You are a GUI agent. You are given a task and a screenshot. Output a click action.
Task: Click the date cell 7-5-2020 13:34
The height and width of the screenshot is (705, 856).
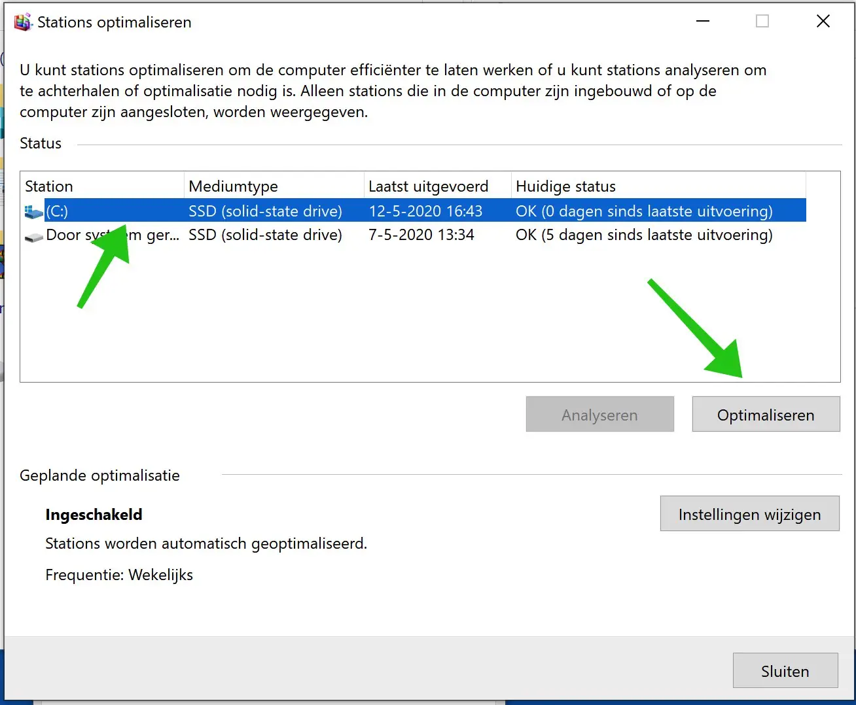[421, 234]
